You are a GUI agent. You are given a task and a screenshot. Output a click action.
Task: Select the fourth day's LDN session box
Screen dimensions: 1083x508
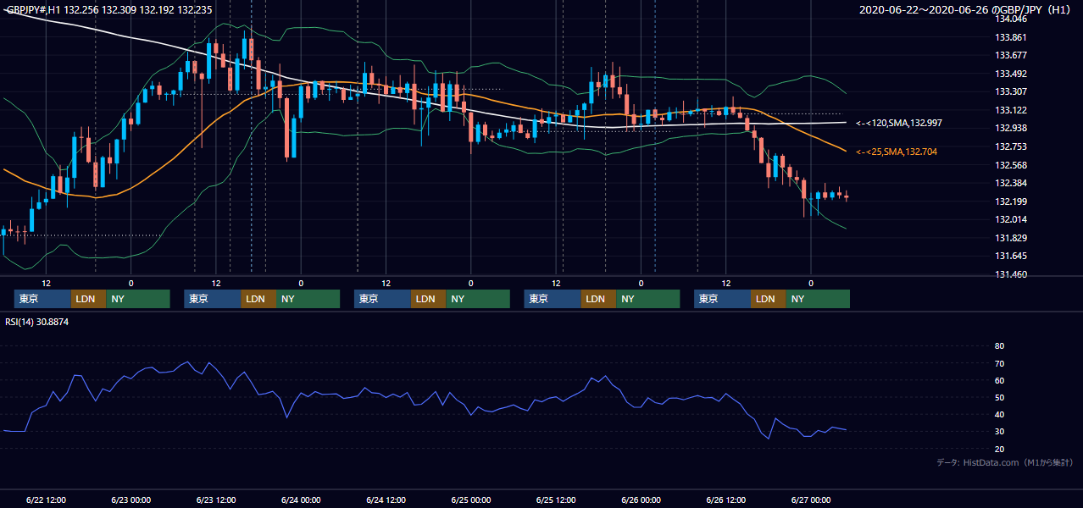click(598, 299)
